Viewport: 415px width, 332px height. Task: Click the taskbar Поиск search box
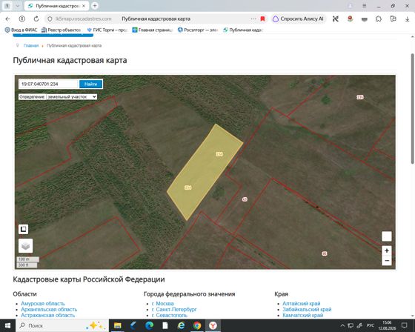tap(62, 325)
